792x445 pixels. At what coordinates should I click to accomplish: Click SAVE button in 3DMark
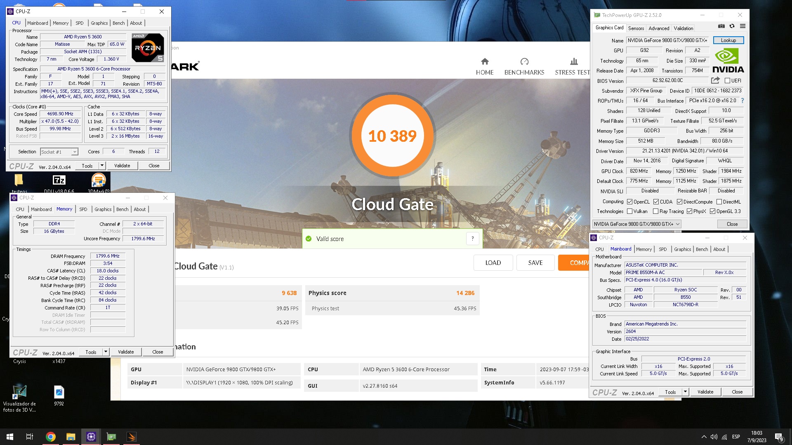(535, 263)
